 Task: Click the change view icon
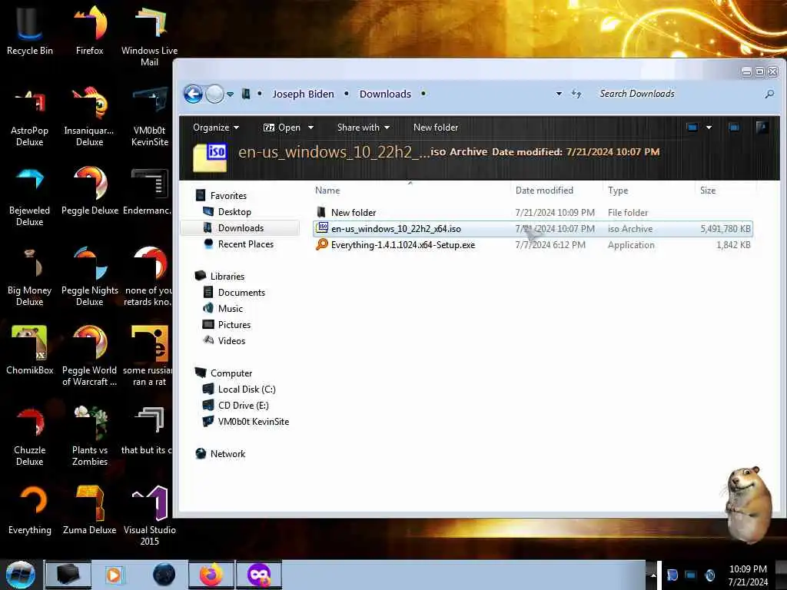tap(692, 128)
